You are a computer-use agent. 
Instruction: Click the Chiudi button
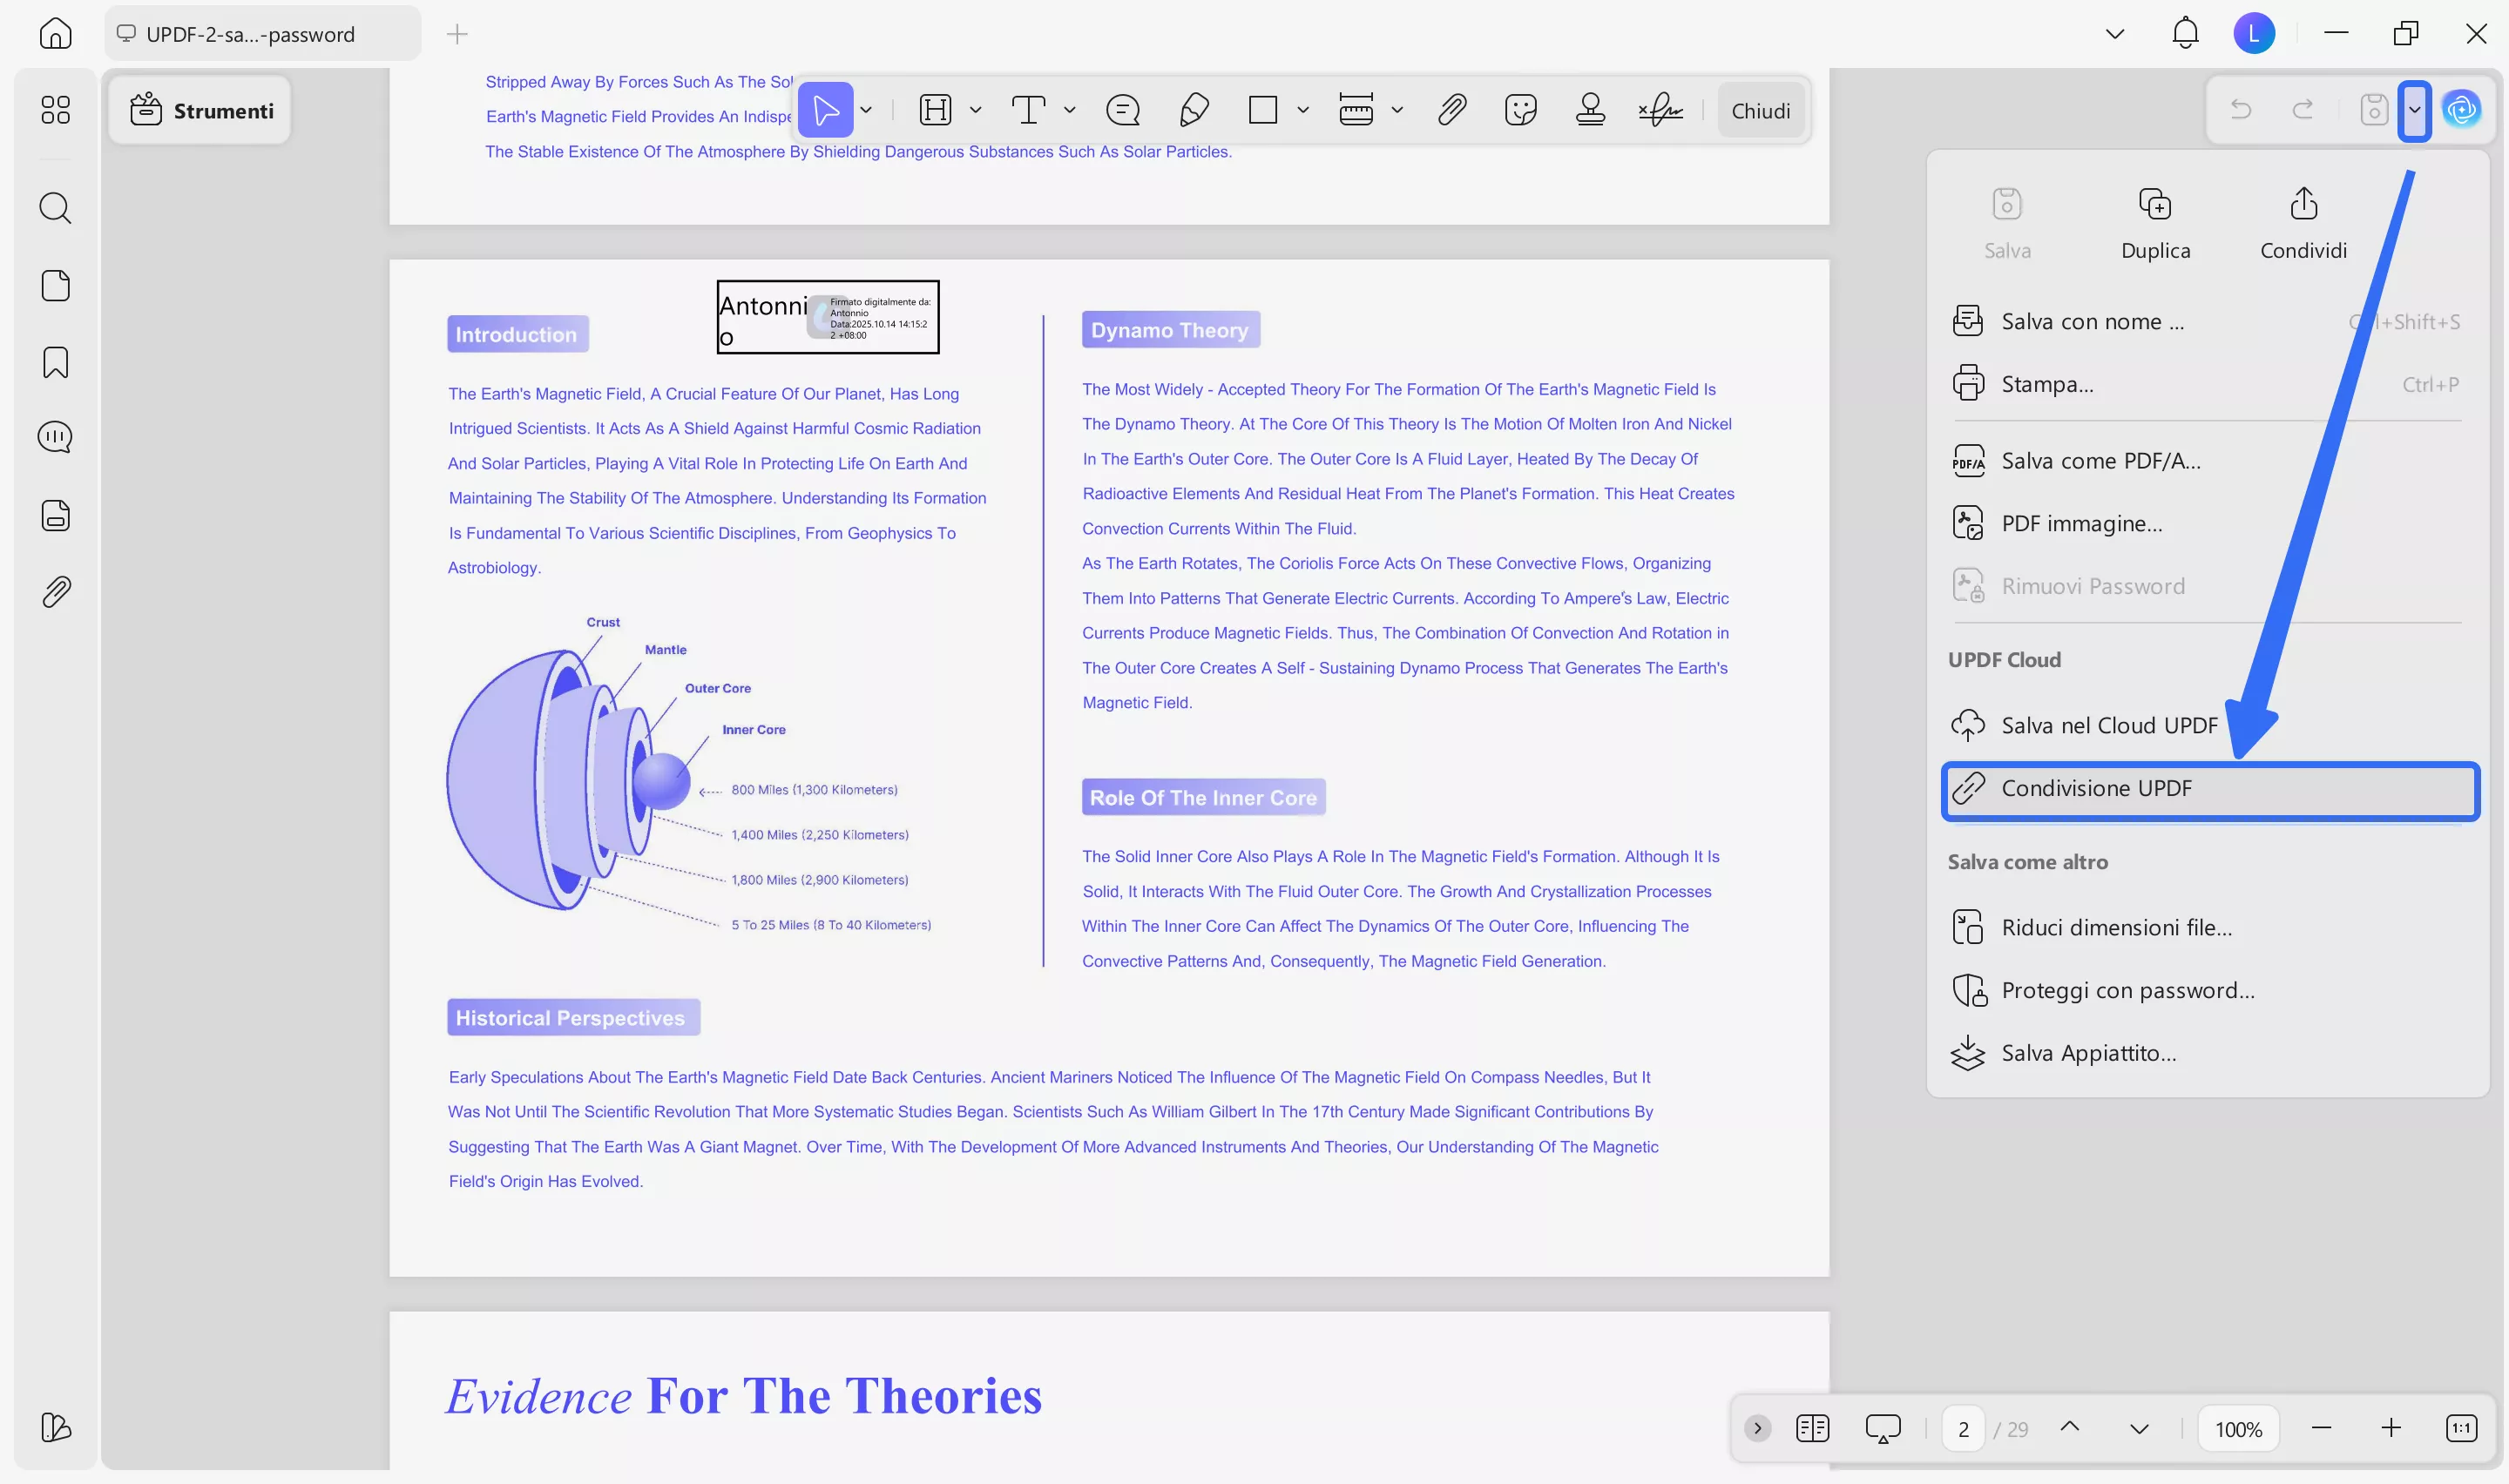click(1760, 110)
